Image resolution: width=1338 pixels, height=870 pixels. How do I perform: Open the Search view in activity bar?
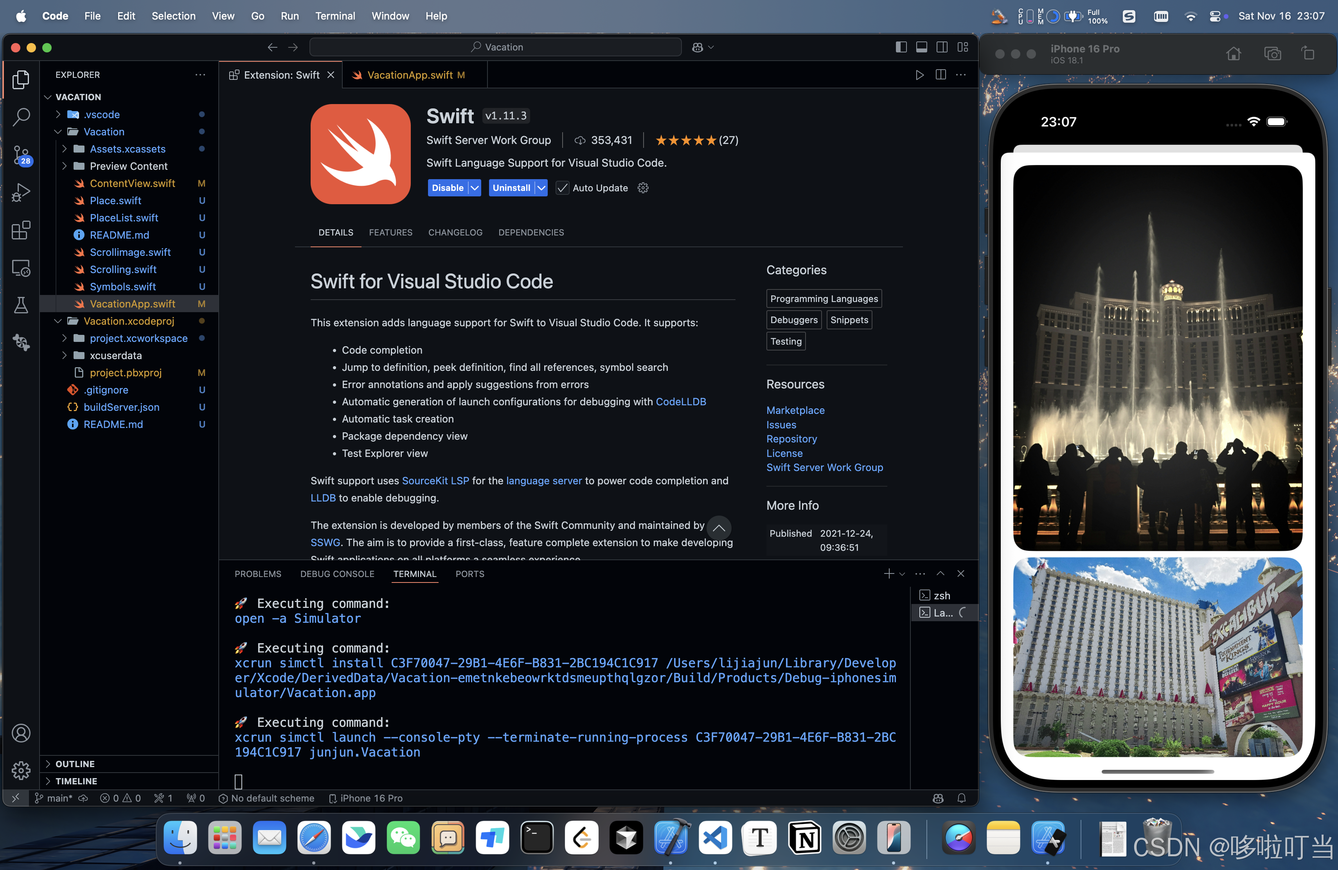coord(21,117)
